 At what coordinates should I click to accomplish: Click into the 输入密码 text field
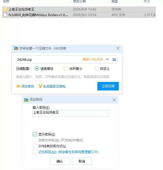[71, 113]
